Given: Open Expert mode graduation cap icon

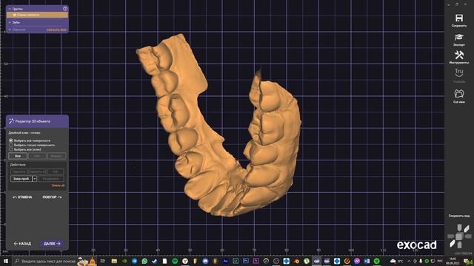Looking at the screenshot, I should (459, 38).
